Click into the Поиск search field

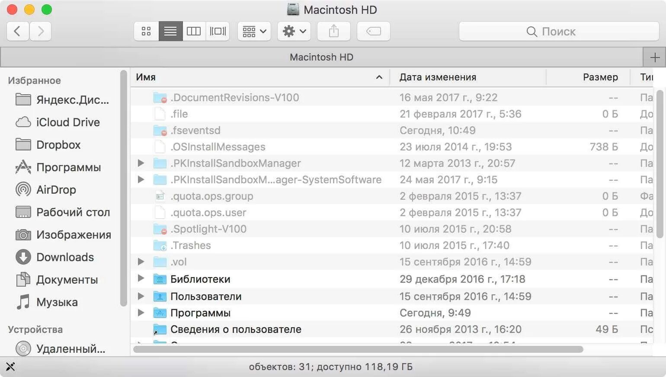click(x=559, y=31)
